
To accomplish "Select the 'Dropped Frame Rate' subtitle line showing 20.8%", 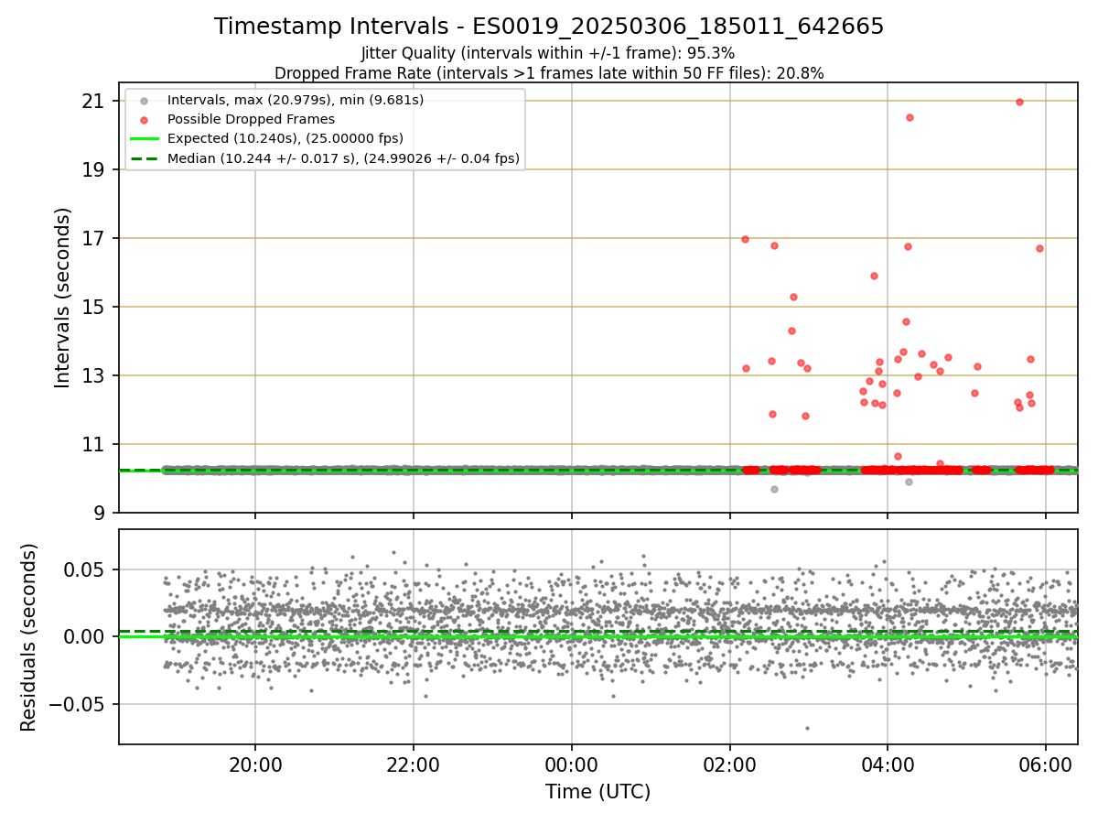I will point(549,73).
